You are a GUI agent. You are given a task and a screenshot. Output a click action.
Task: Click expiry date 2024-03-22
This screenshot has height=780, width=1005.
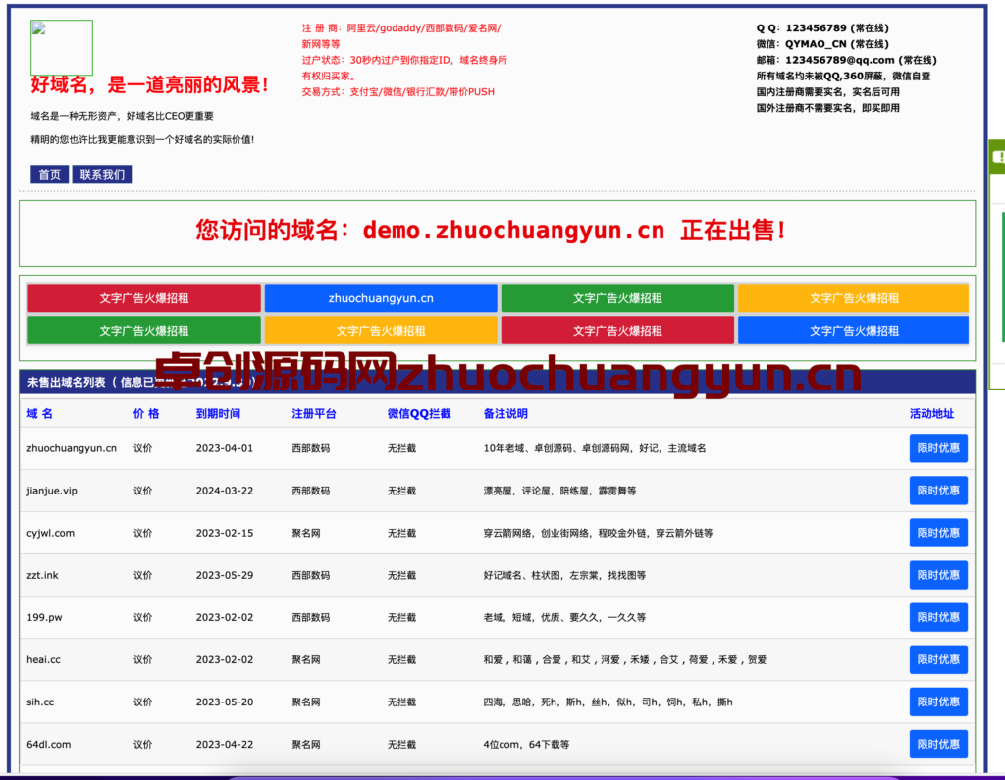pos(225,491)
